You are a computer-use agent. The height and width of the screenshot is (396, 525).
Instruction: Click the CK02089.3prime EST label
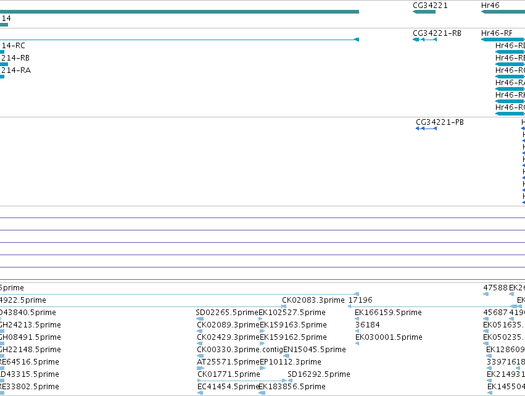228,325
